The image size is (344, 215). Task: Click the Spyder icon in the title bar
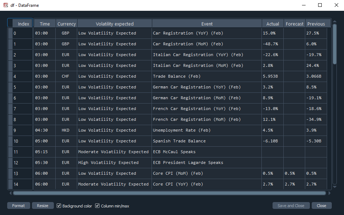pyautogui.click(x=5, y=5)
